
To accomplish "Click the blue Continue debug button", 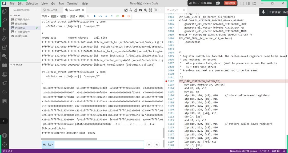I will coord(95,16).
